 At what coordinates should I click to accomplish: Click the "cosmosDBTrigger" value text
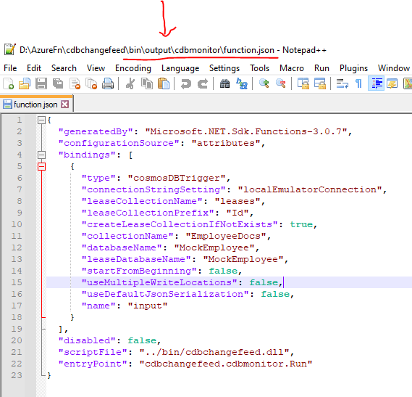pyautogui.click(x=177, y=178)
